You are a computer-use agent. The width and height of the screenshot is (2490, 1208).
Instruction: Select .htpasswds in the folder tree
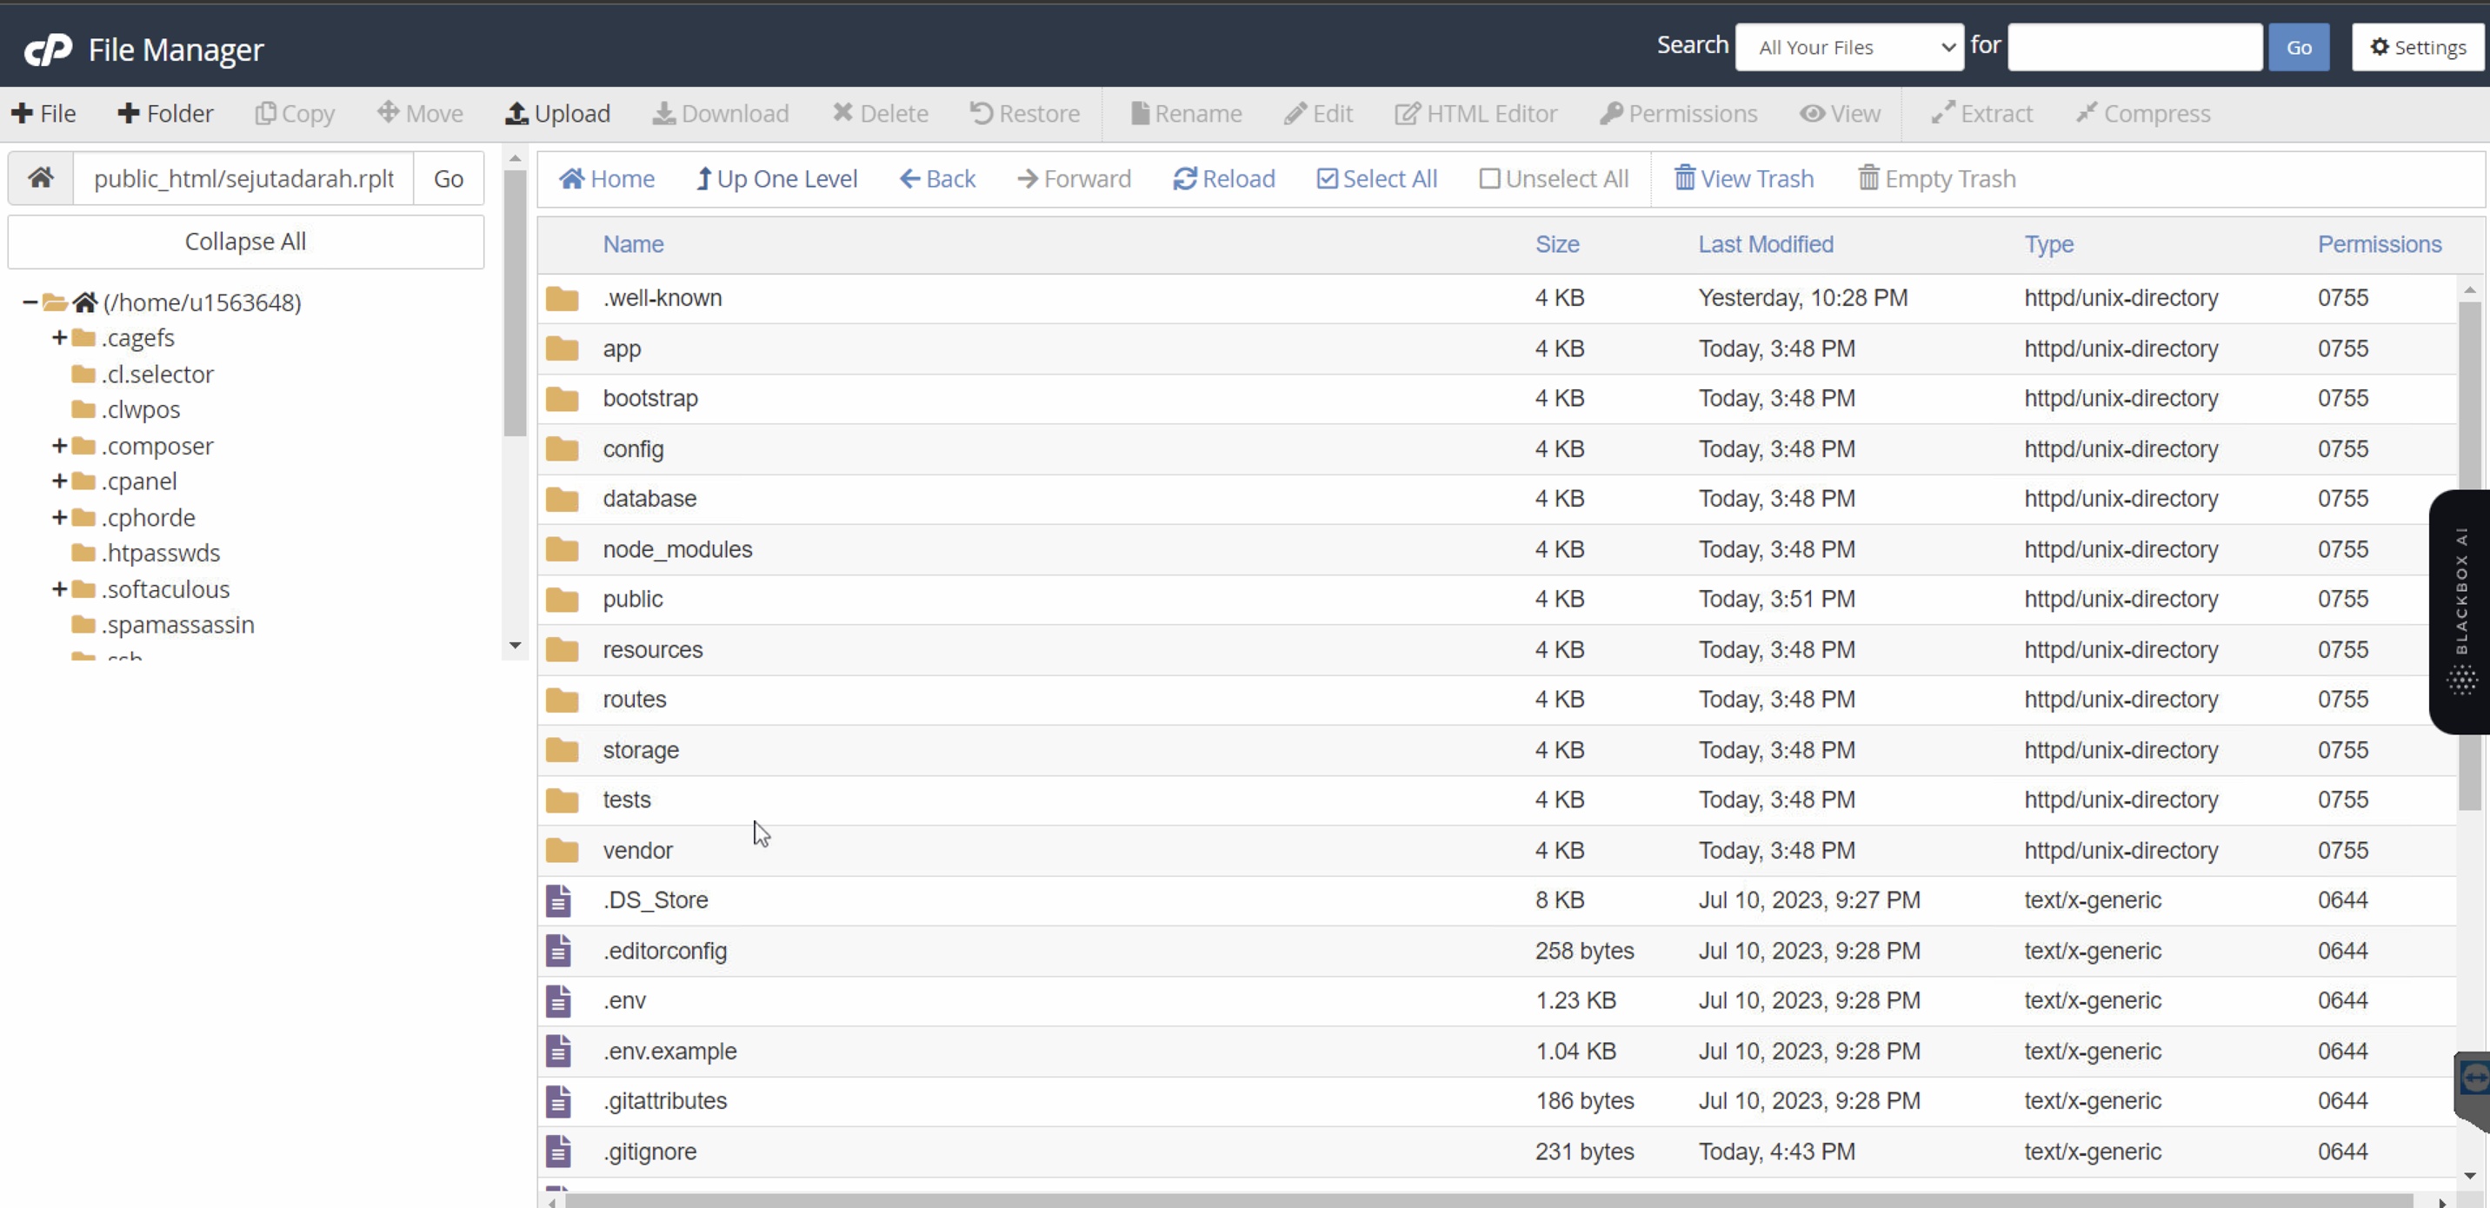[161, 553]
